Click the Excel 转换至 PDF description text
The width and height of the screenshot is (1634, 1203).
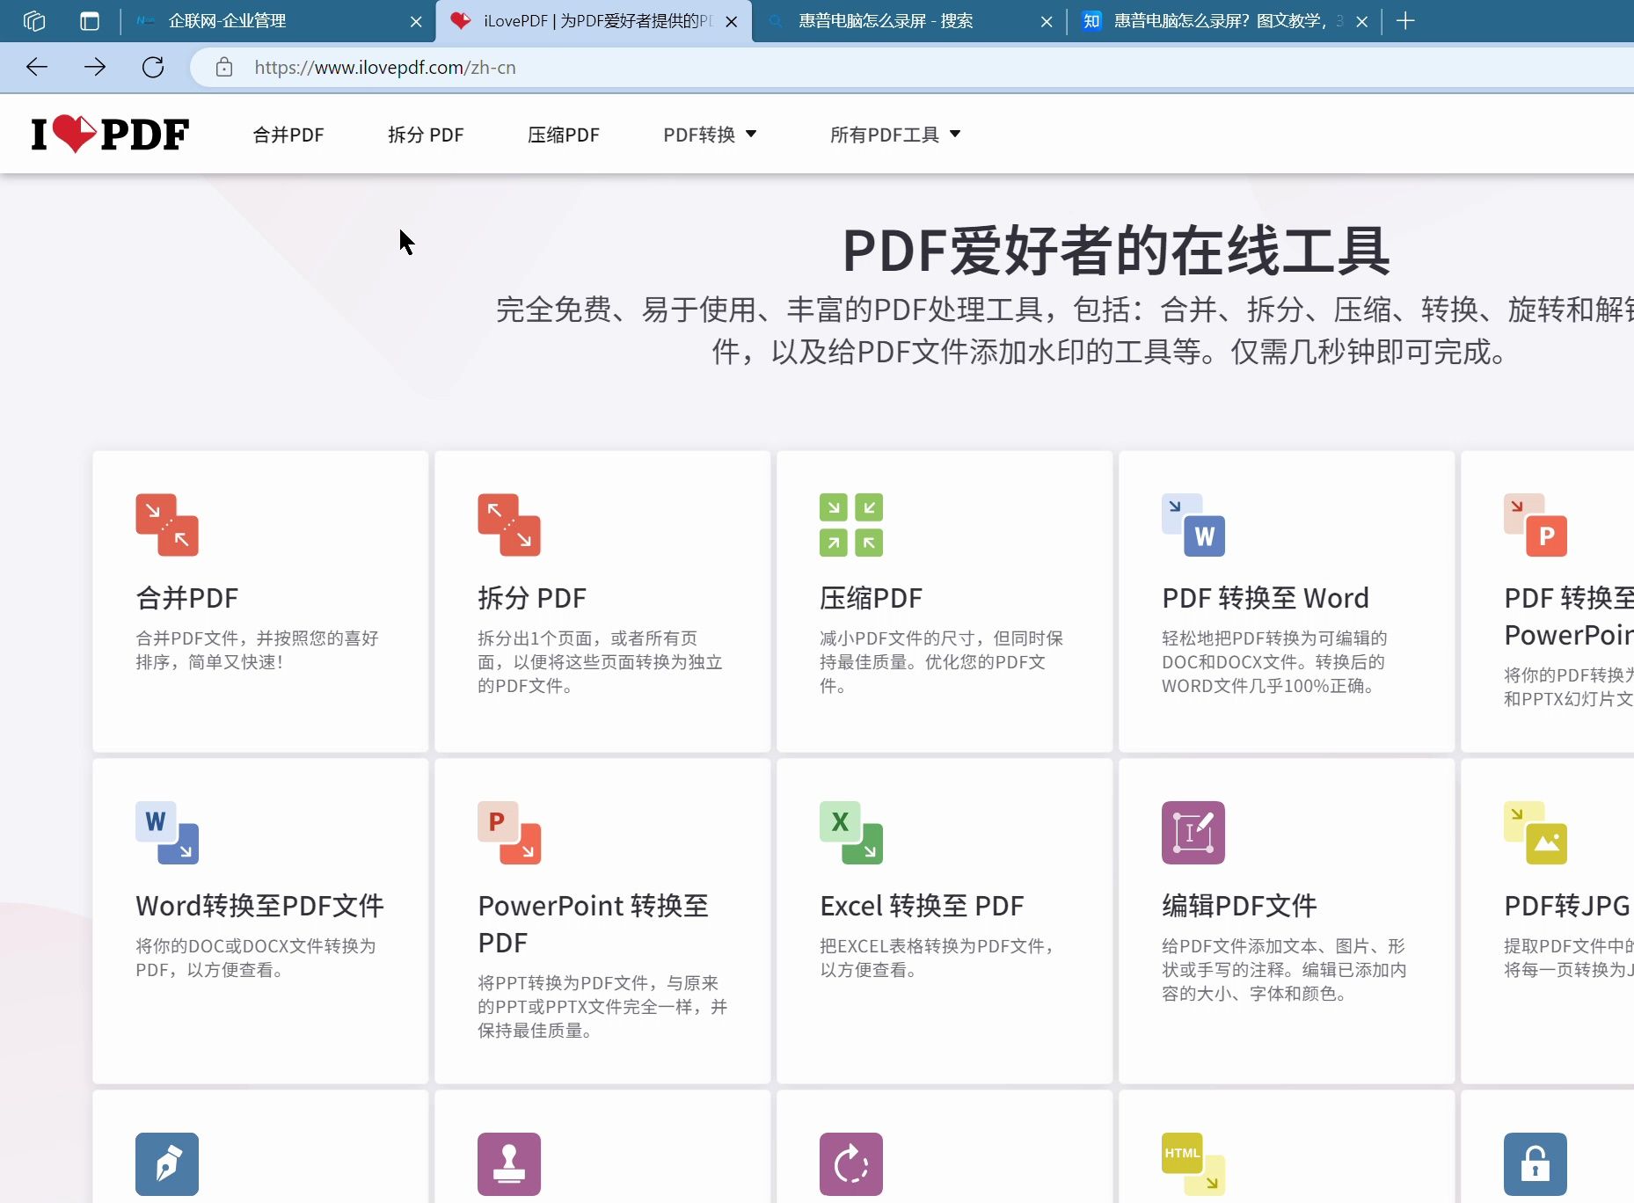(937, 958)
